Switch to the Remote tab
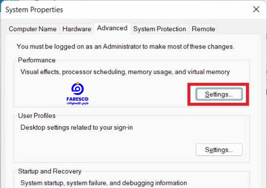Image resolution: width=267 pixels, height=188 pixels. tap(203, 29)
